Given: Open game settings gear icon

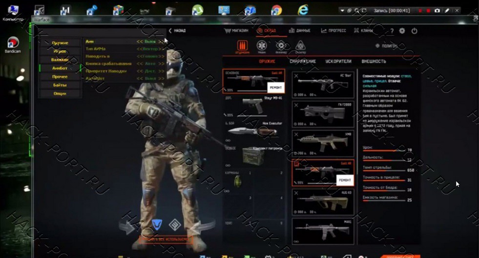Looking at the screenshot, I should (x=402, y=31).
